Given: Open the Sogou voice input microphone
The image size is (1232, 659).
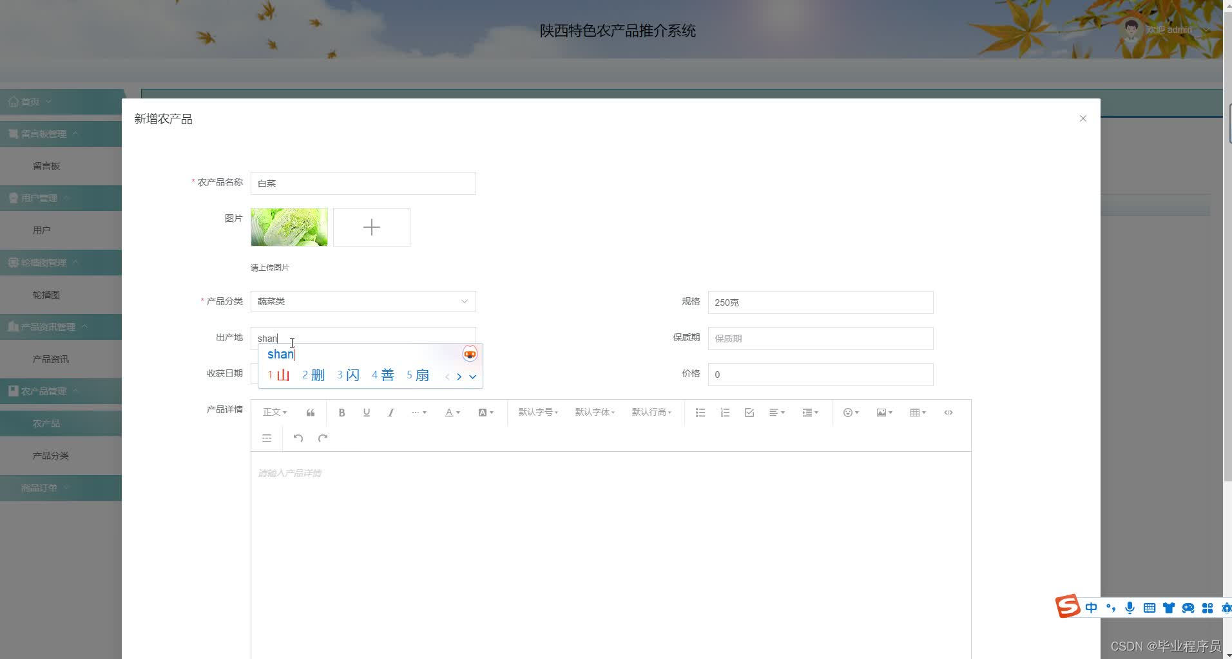Looking at the screenshot, I should pos(1130,608).
